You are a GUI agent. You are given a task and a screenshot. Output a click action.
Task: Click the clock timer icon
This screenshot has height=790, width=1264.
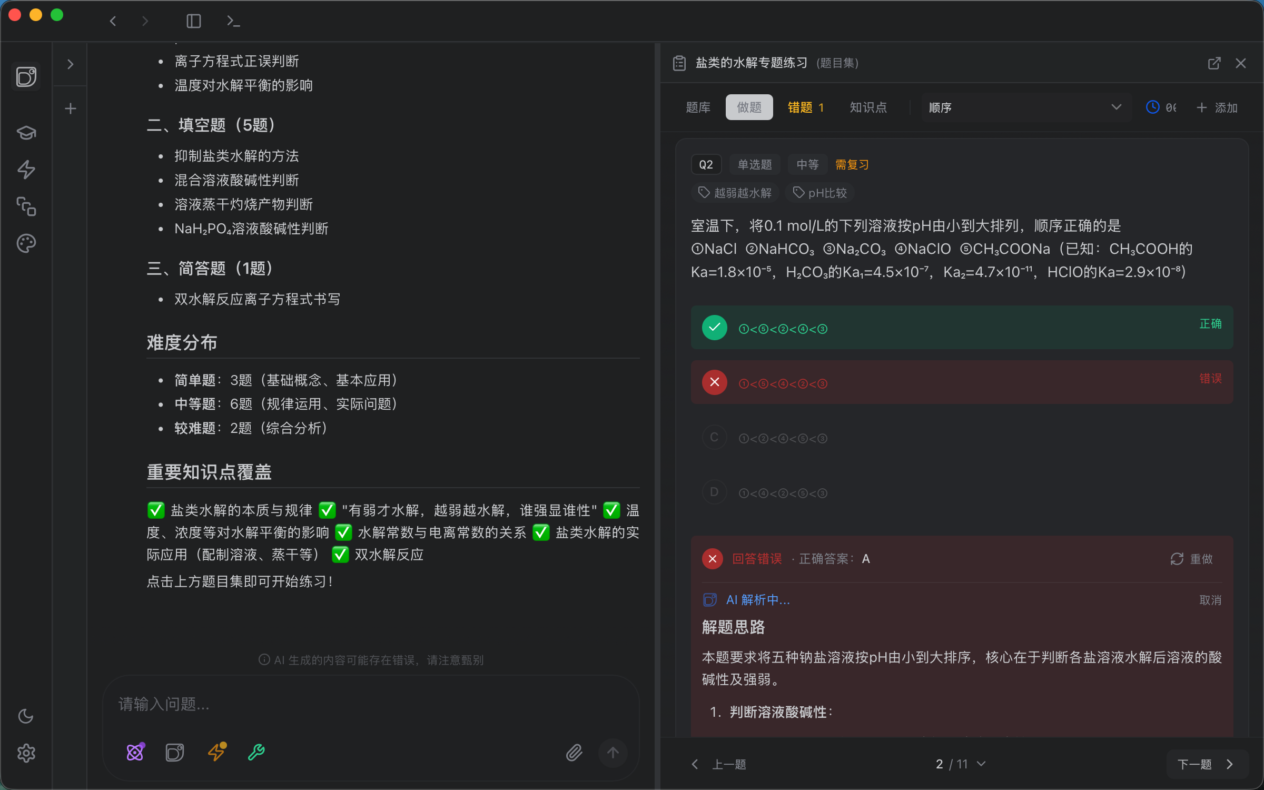coord(1152,107)
